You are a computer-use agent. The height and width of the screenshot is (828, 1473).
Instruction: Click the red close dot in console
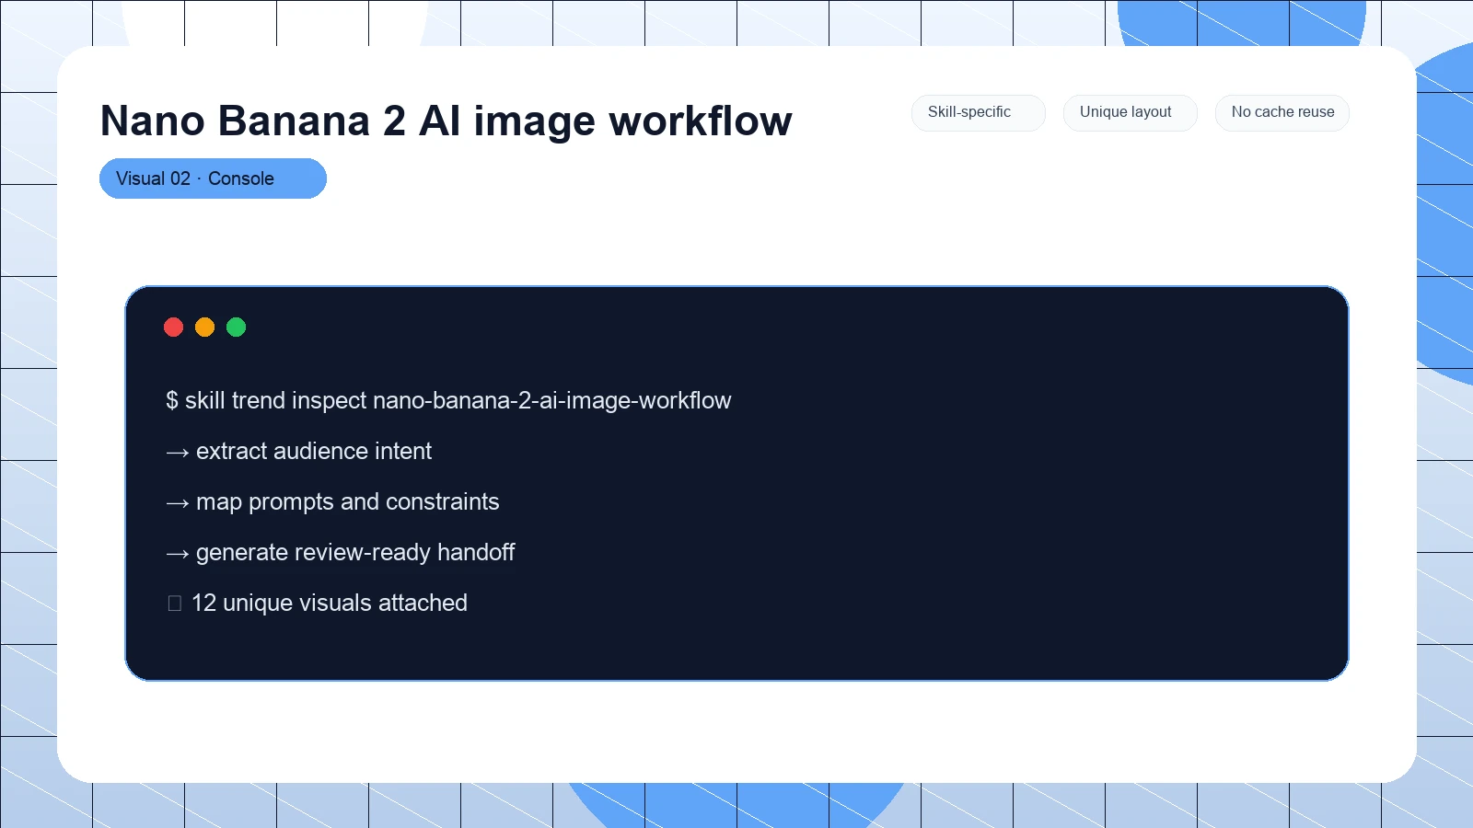173,327
